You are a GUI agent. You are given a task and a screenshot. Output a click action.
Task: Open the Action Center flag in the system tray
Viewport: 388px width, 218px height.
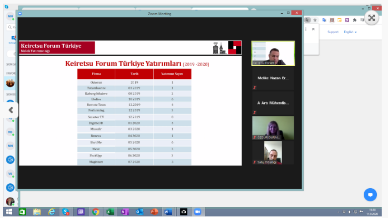[x=361, y=212]
